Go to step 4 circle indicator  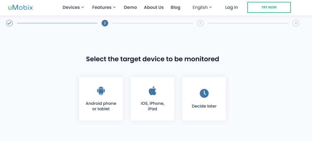(296, 23)
